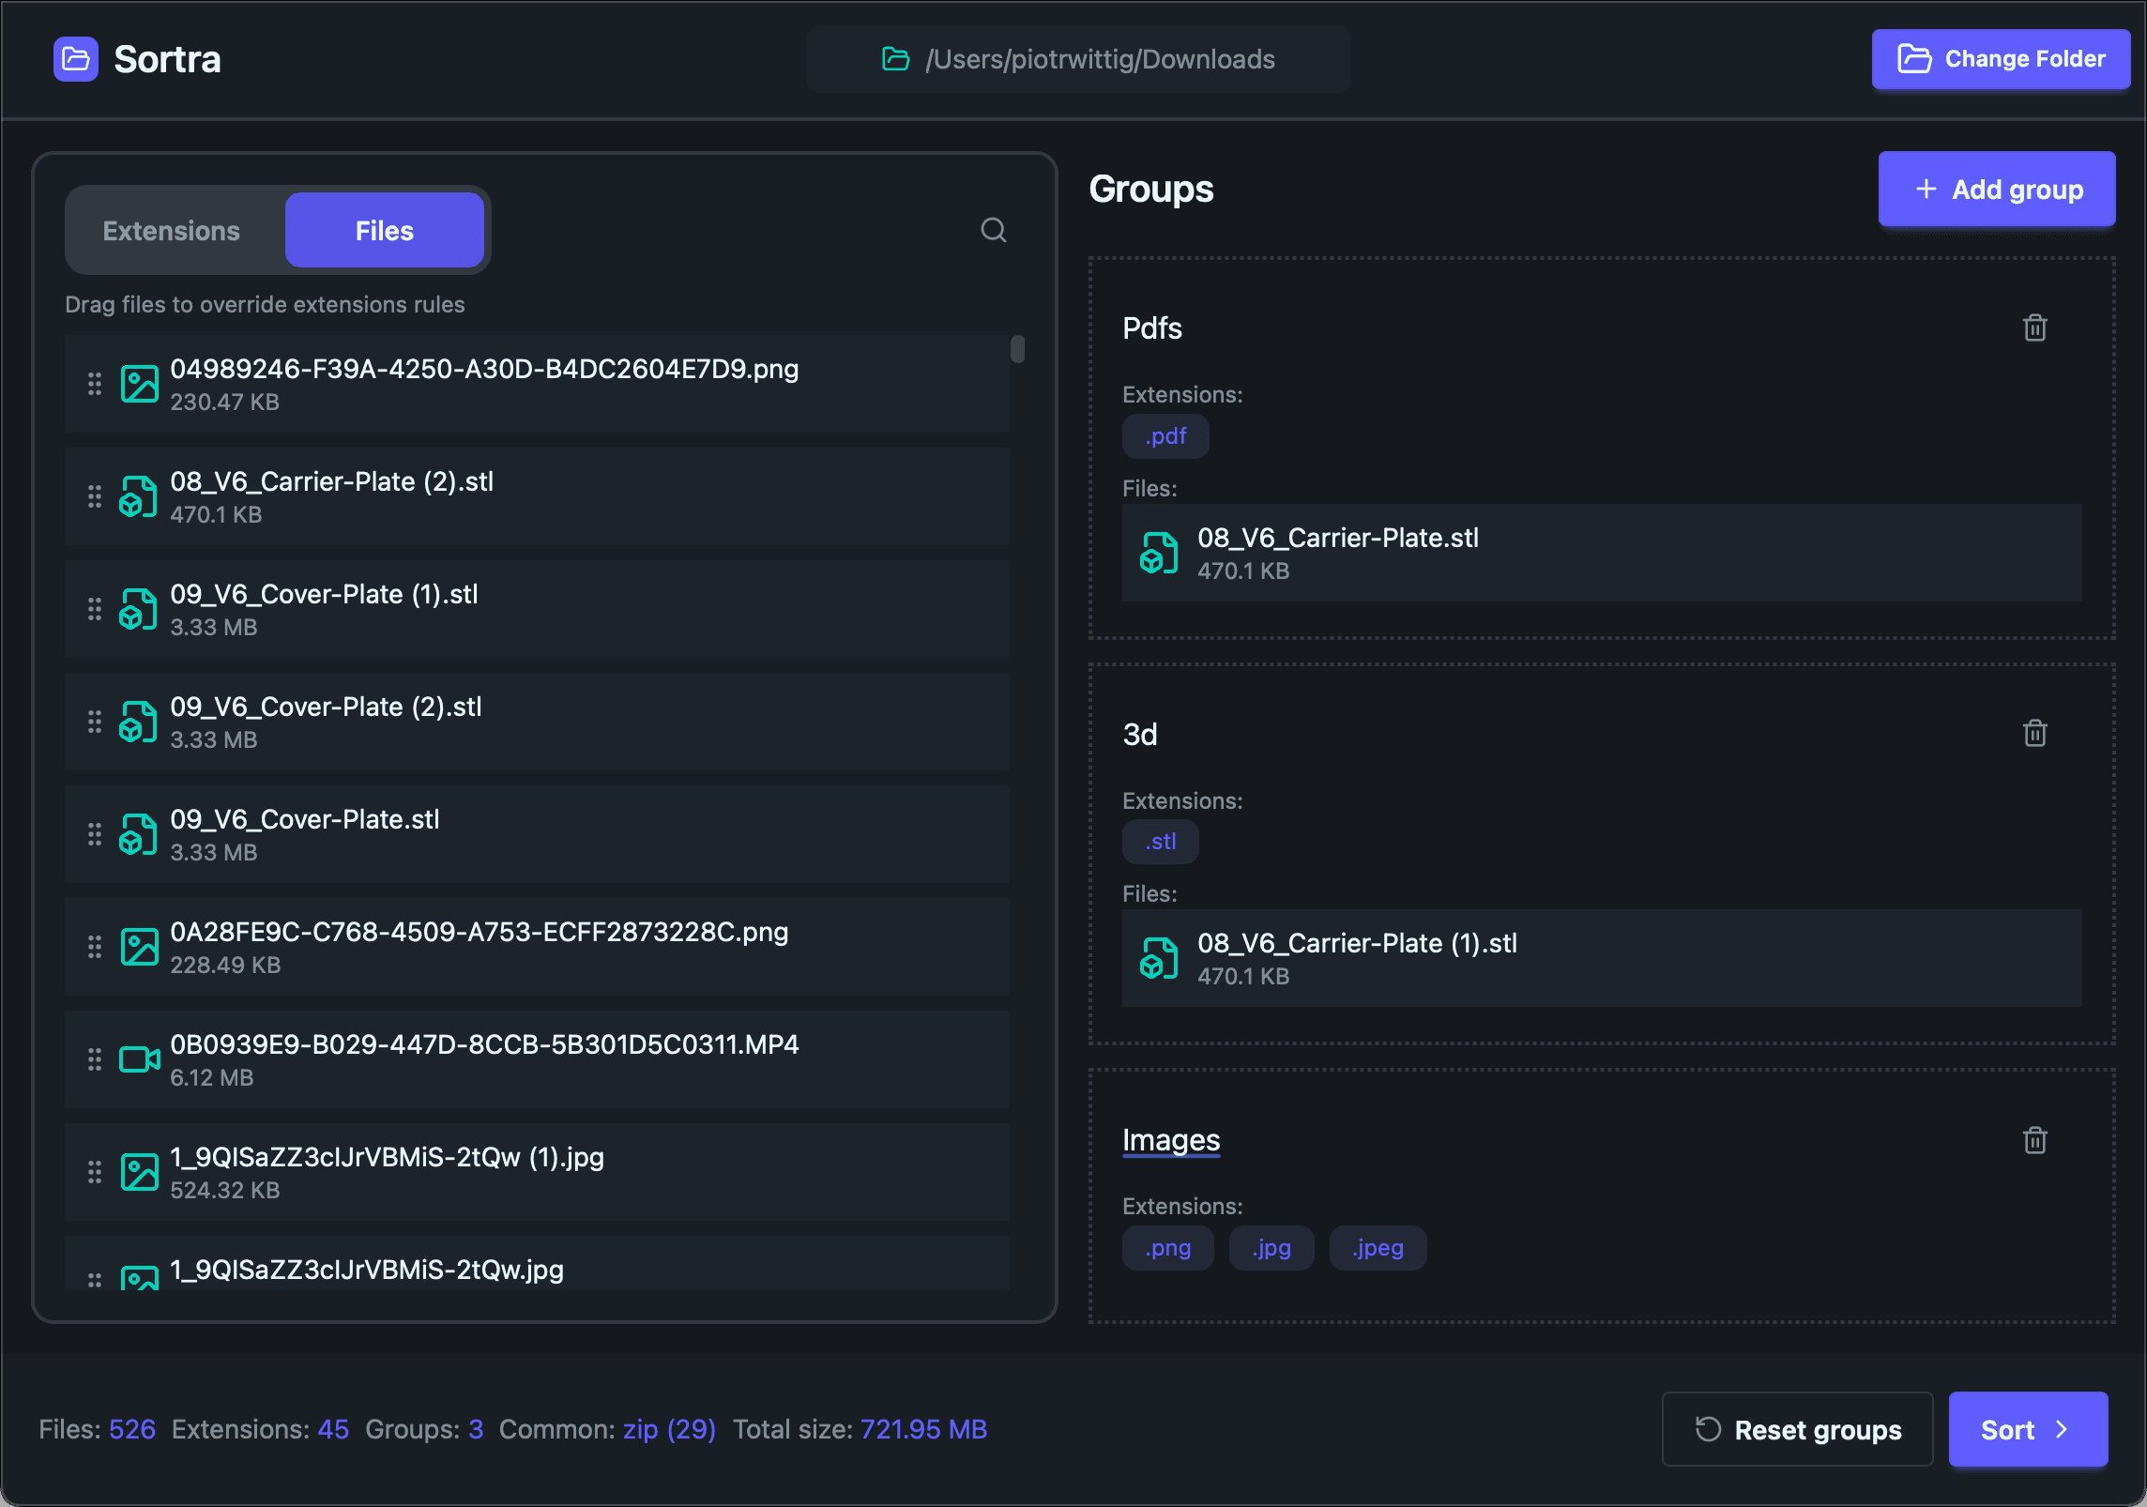Click the search magnifier icon
This screenshot has width=2147, height=1507.
994,230
